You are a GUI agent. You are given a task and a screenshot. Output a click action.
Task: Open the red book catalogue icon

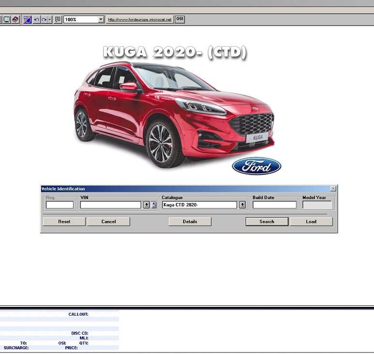[15, 19]
